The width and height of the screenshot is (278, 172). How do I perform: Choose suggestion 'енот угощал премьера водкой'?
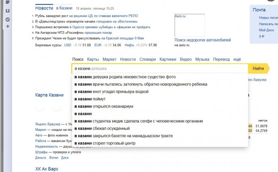(160, 92)
